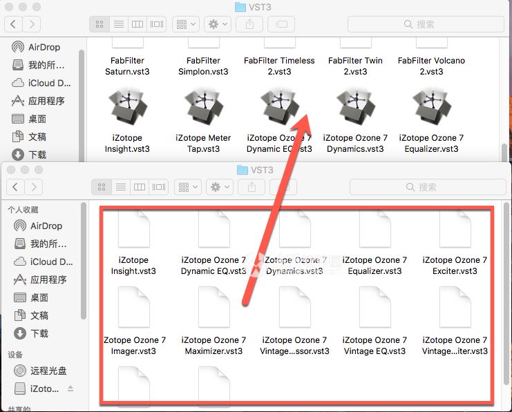Switch bottom window to column view
512x412 pixels.
click(x=140, y=187)
